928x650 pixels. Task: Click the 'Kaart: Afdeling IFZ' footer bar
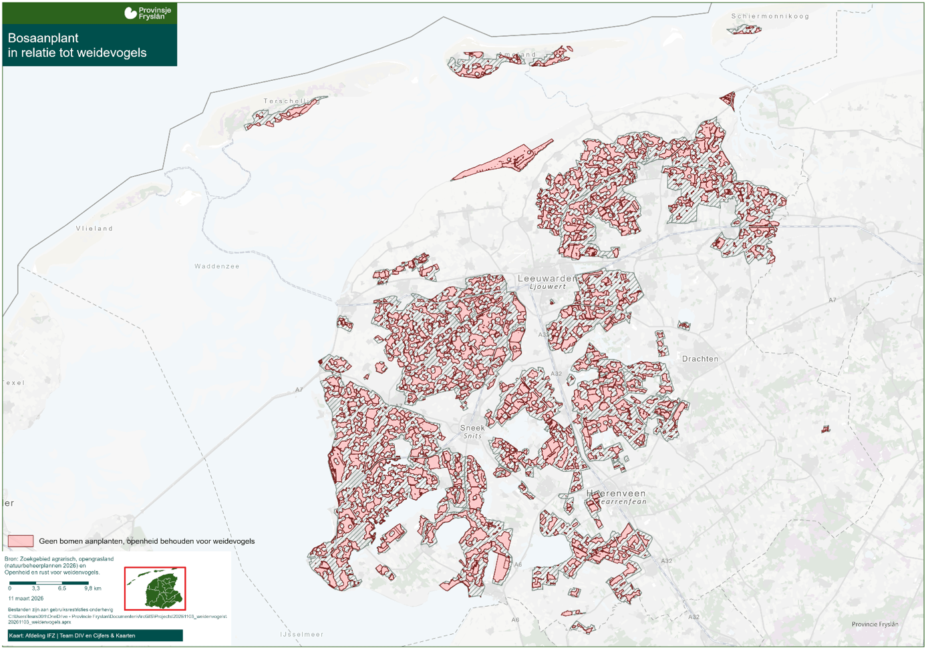point(95,636)
